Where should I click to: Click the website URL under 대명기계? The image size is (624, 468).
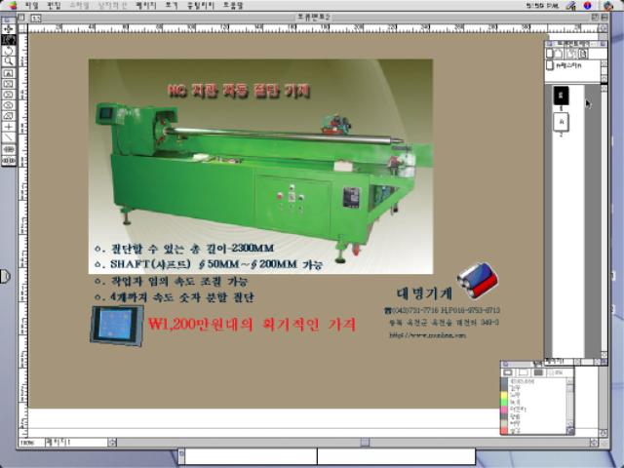click(427, 334)
